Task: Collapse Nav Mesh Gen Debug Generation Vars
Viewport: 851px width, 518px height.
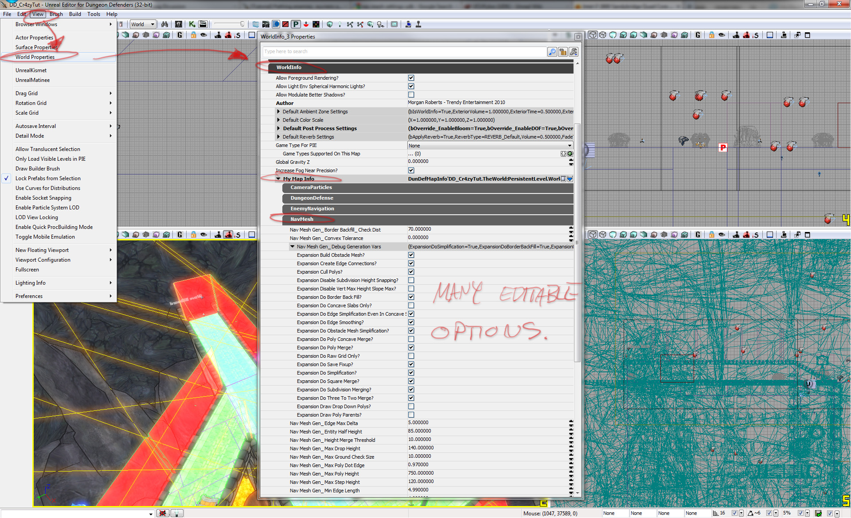Action: [x=292, y=247]
